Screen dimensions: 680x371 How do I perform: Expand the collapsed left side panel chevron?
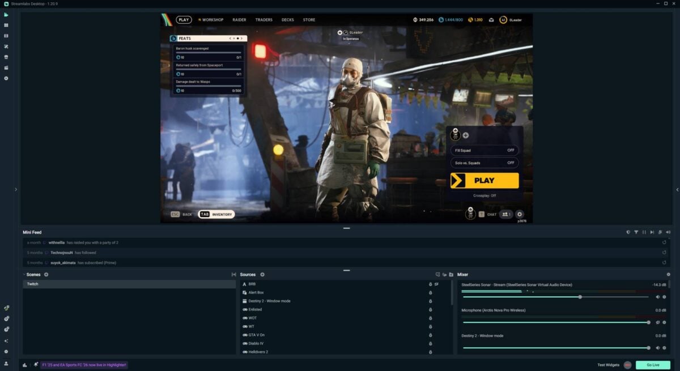[x=15, y=190]
